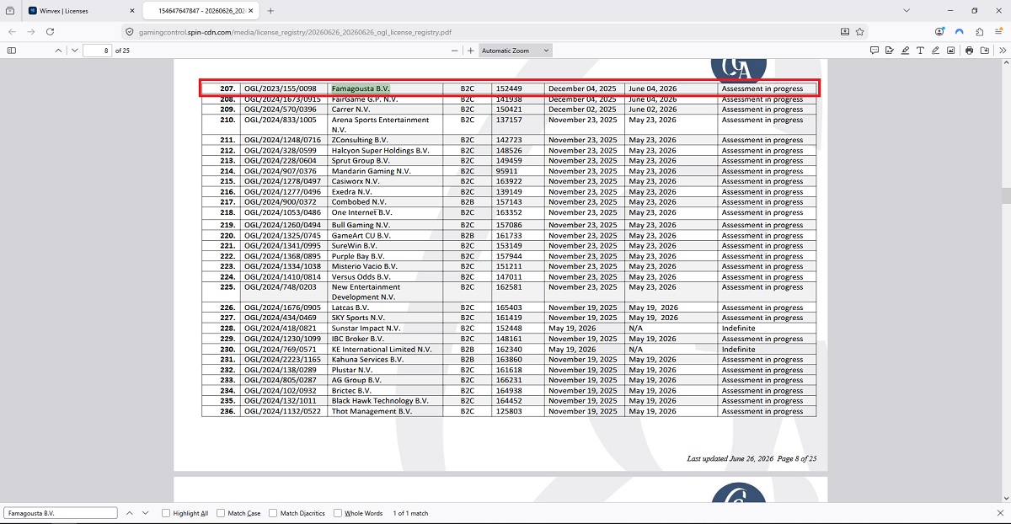Toggle the PDF sidebar
The image size is (1011, 524).
point(12,51)
